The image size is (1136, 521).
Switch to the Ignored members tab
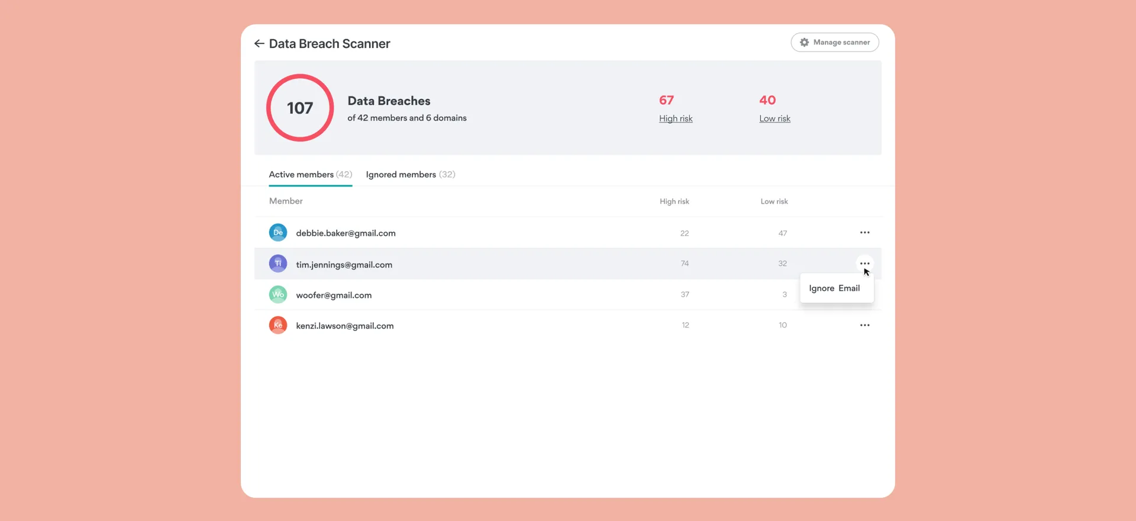click(x=410, y=175)
